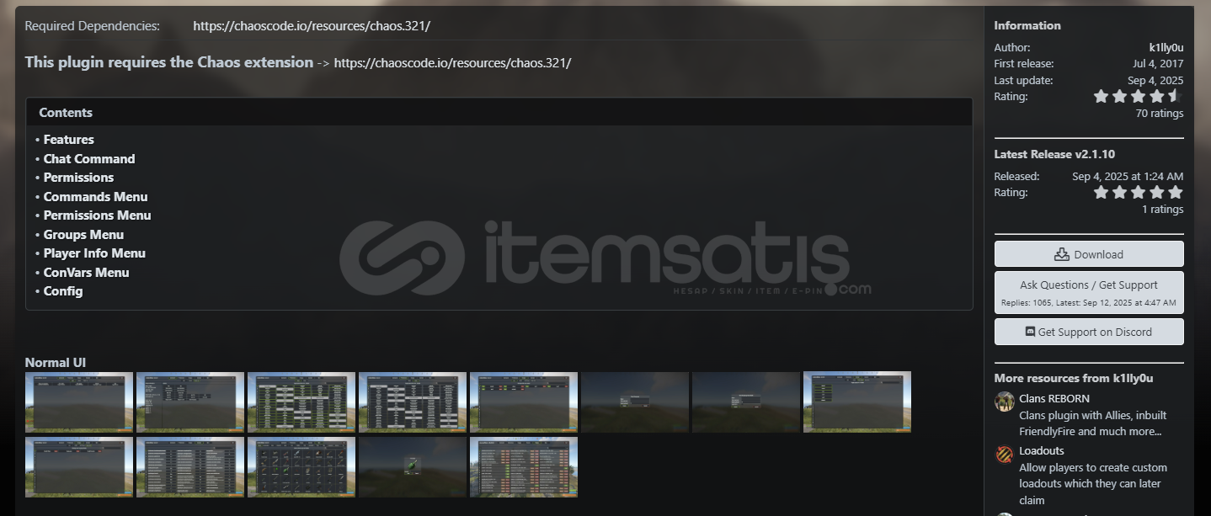
Task: Open author k1lly0u profile link
Action: (1166, 48)
